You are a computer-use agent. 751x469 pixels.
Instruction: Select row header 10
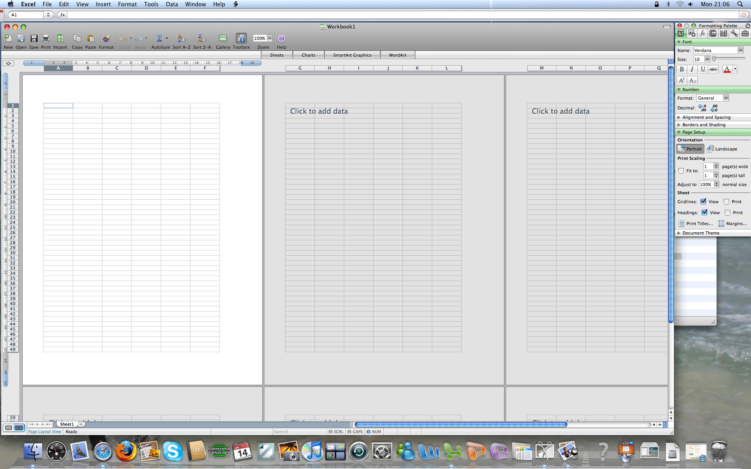(x=13, y=151)
